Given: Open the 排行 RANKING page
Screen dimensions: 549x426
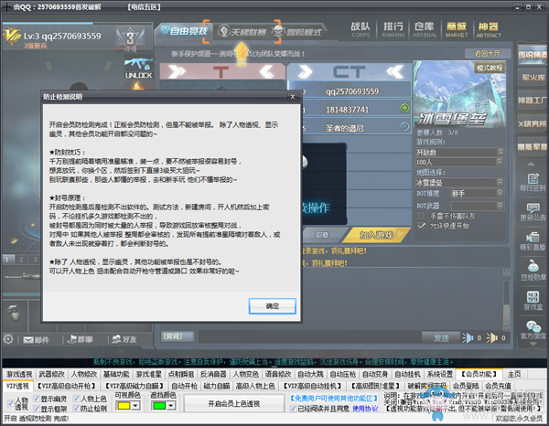Looking at the screenshot, I should 393,29.
